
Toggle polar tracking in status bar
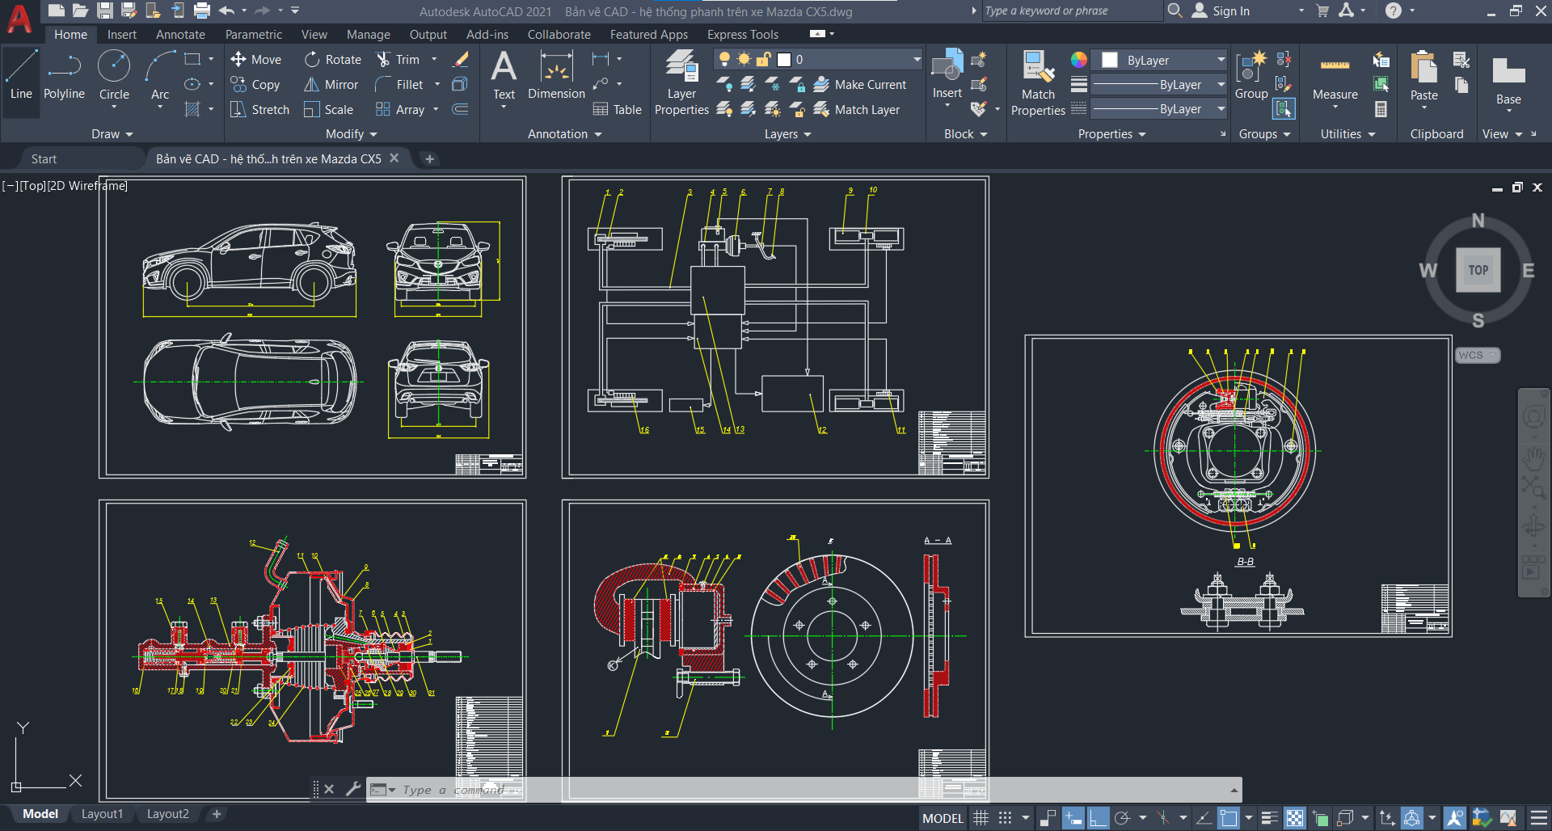click(x=1122, y=818)
